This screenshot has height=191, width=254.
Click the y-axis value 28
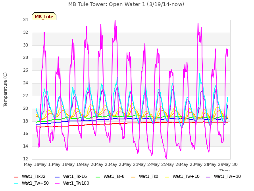coord(25,57)
